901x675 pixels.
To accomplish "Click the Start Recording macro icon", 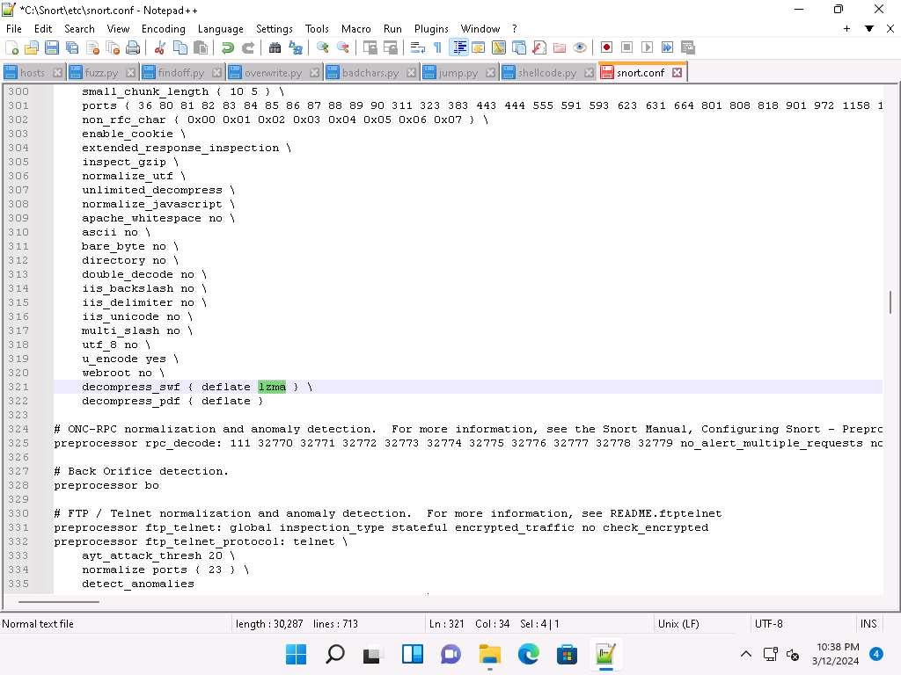I will coord(606,47).
